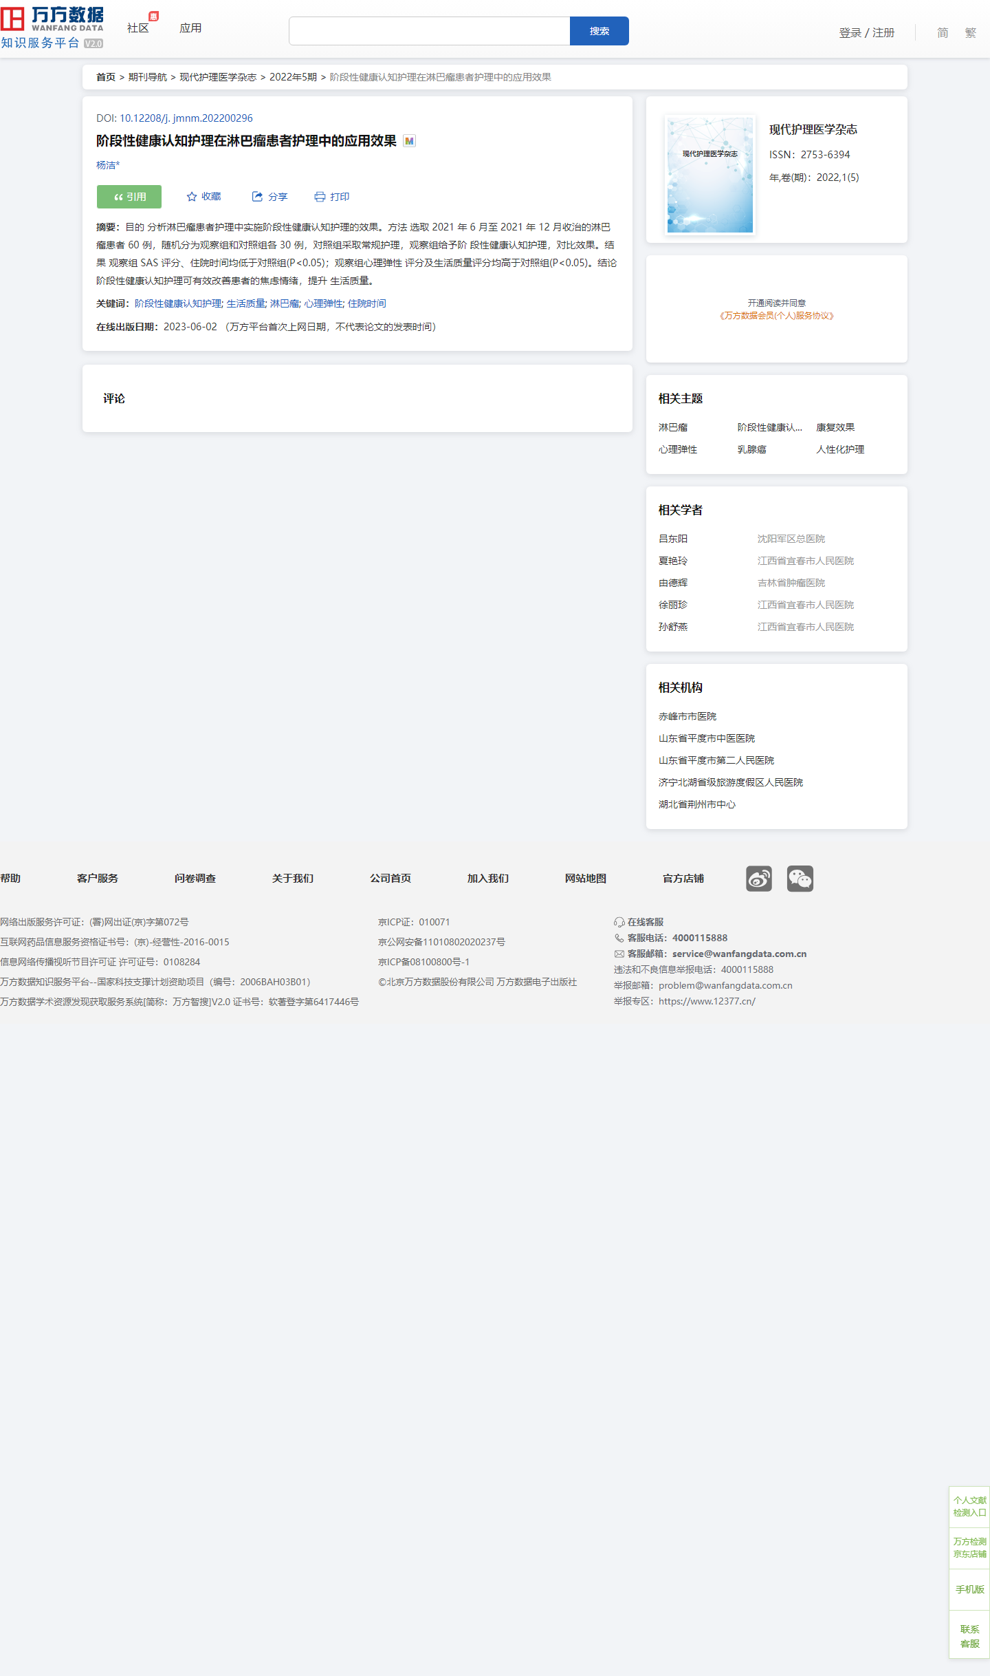Open 京ICP备08100800号-1 record link

tap(423, 962)
